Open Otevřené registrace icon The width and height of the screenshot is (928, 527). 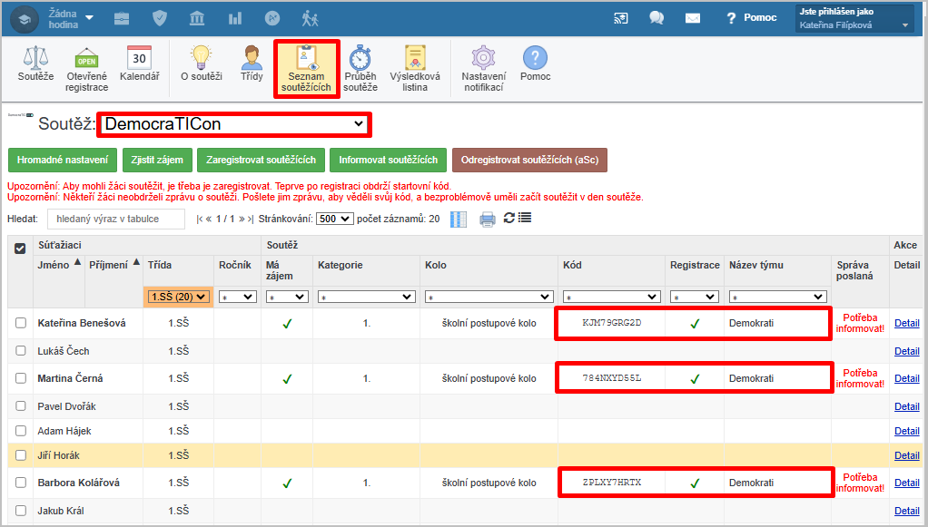(86, 69)
